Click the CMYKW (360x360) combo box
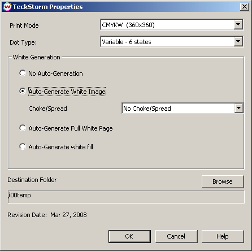The height and width of the screenshot is (251, 252). (172, 24)
